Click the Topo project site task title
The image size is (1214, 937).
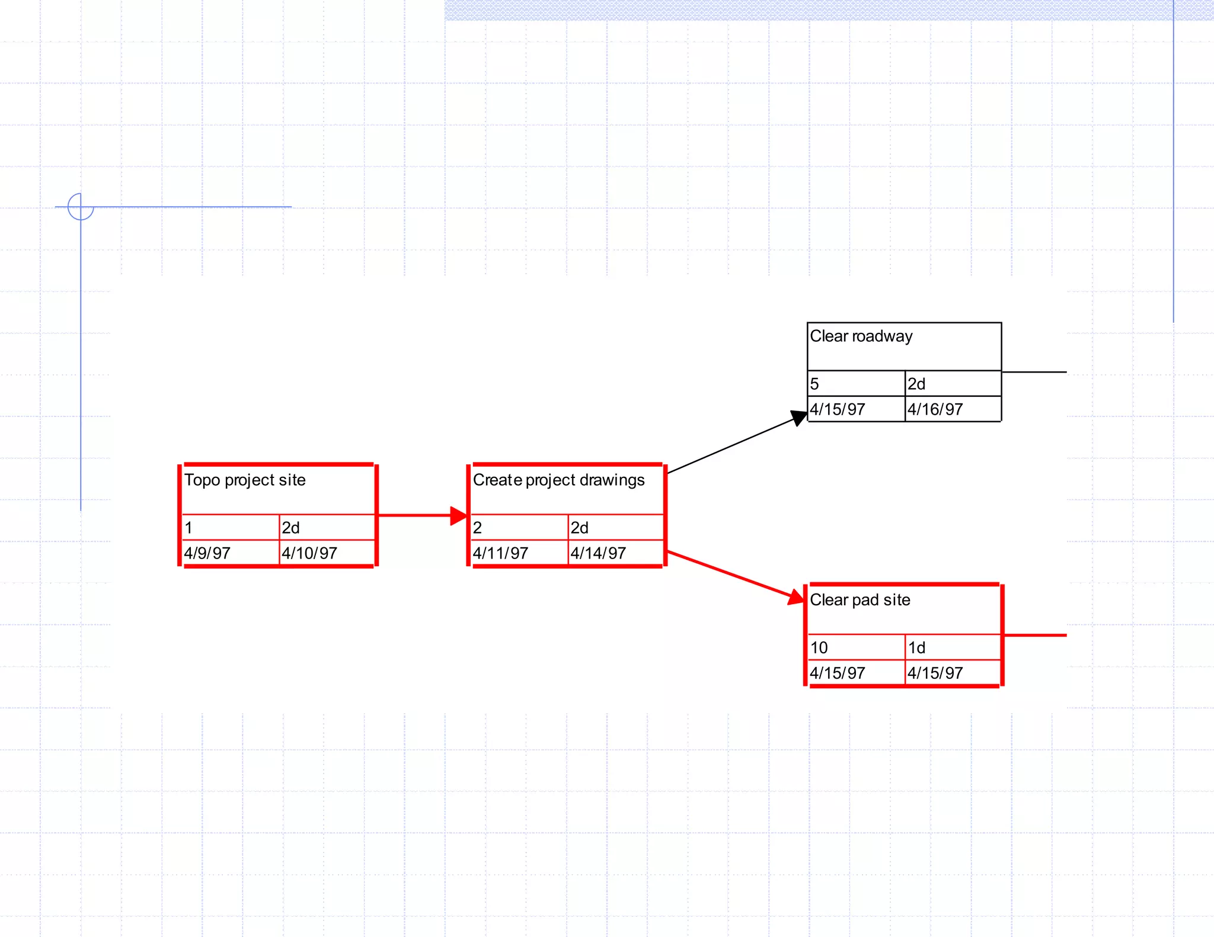(245, 480)
